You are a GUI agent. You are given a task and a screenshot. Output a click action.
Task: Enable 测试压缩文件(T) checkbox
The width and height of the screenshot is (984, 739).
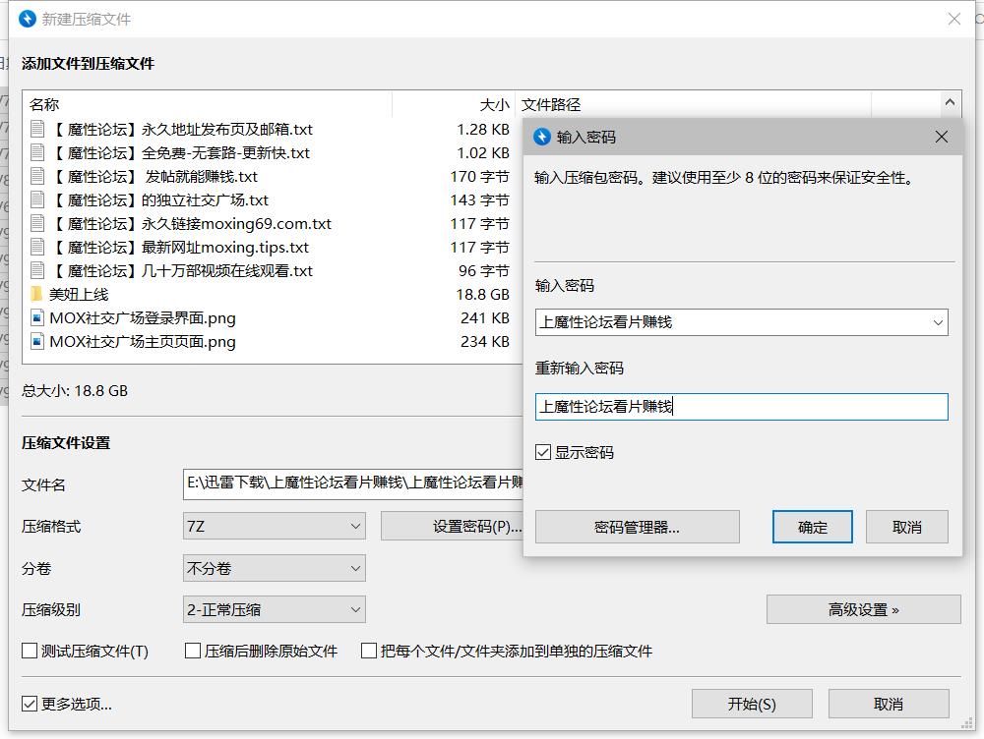[x=30, y=651]
